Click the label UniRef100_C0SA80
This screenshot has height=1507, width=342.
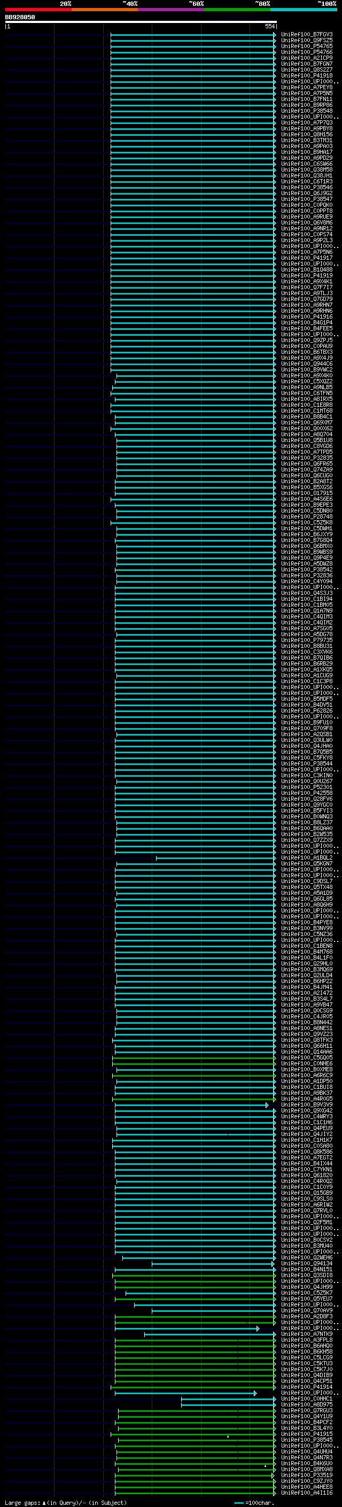(306, 1146)
